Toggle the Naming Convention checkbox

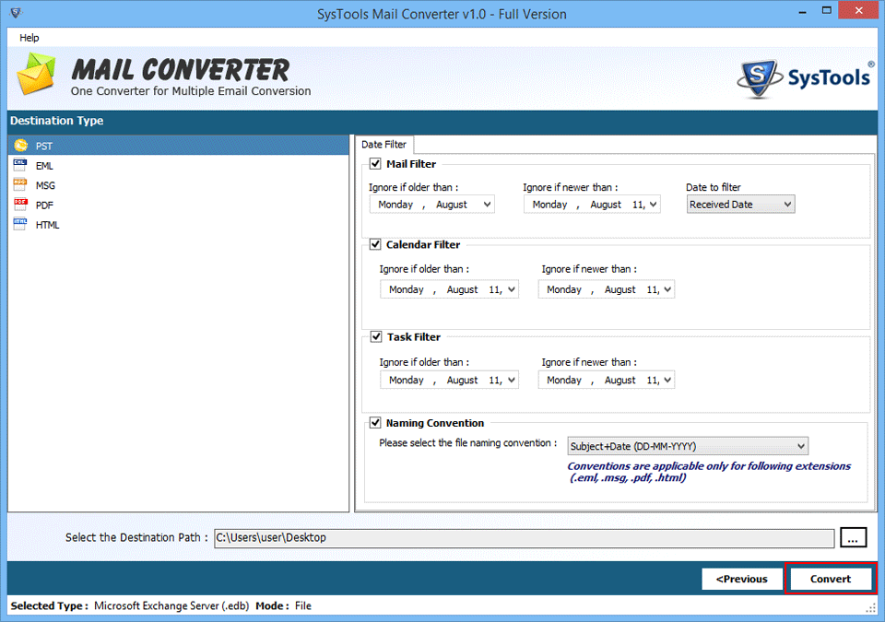point(375,423)
